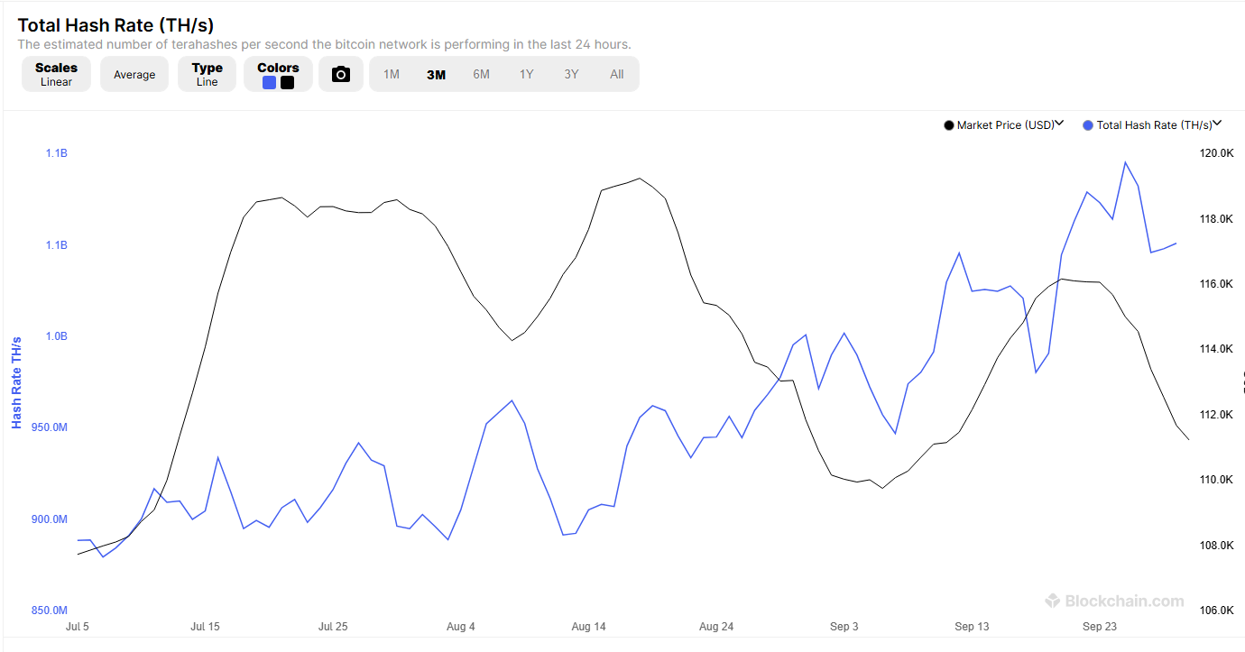Switch to the 1Y time range
1245x652 pixels.
click(x=527, y=75)
